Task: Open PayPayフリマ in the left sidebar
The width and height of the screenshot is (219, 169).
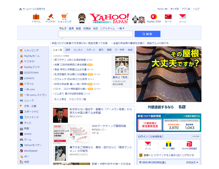Action: pos(32,67)
